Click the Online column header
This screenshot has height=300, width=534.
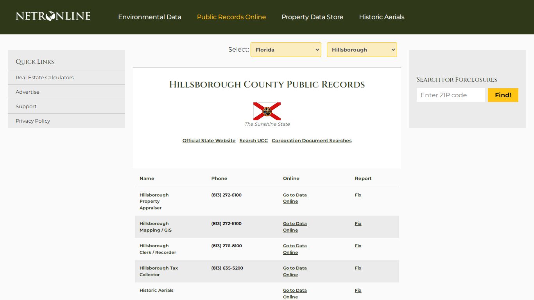tap(291, 179)
